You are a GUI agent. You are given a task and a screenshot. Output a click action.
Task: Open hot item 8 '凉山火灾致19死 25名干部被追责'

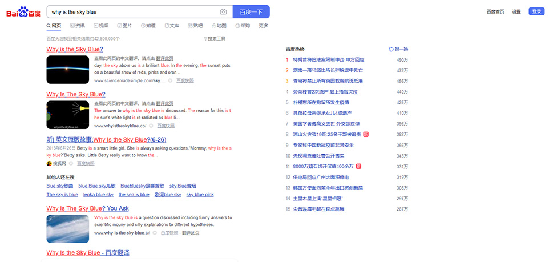(327, 134)
